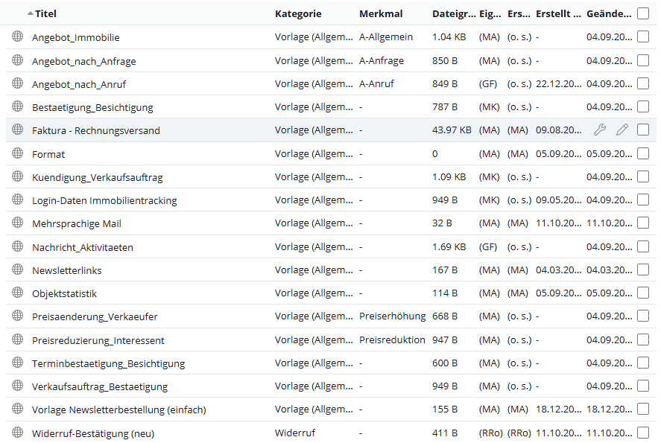The image size is (661, 443).
Task: Check the box for Kuendigung_Verkaufsauftrag
Action: 643,176
